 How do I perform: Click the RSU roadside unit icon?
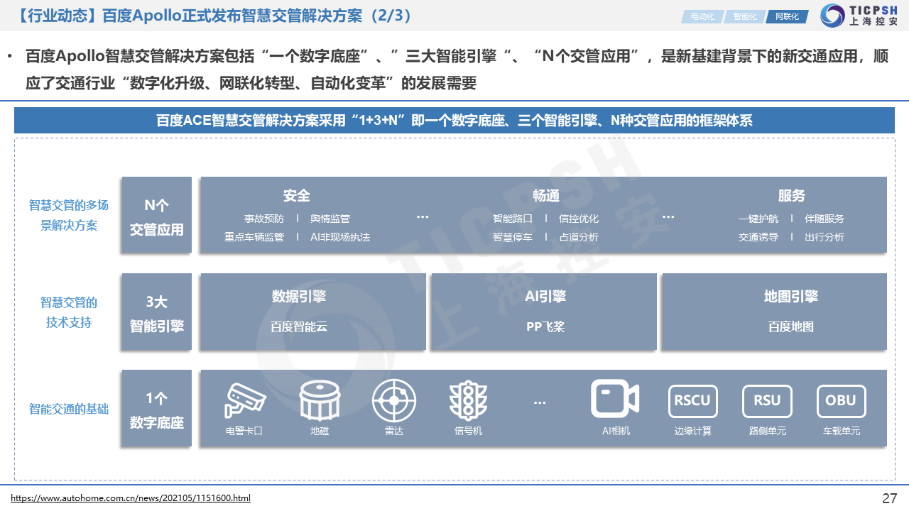[x=767, y=401]
